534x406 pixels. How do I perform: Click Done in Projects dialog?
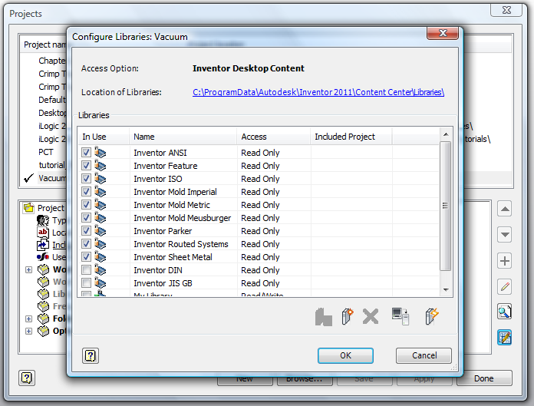[484, 378]
